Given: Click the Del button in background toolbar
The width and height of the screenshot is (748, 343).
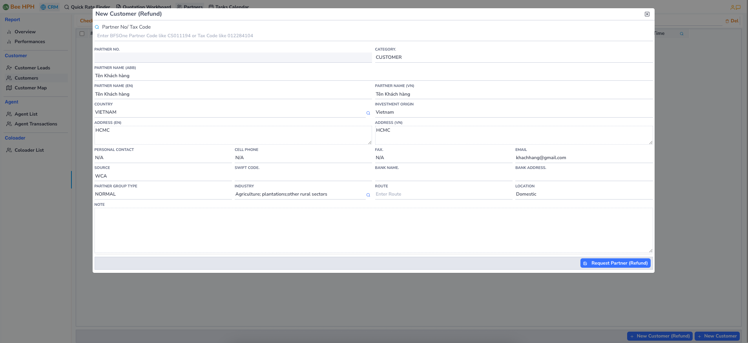Looking at the screenshot, I should 732,21.
